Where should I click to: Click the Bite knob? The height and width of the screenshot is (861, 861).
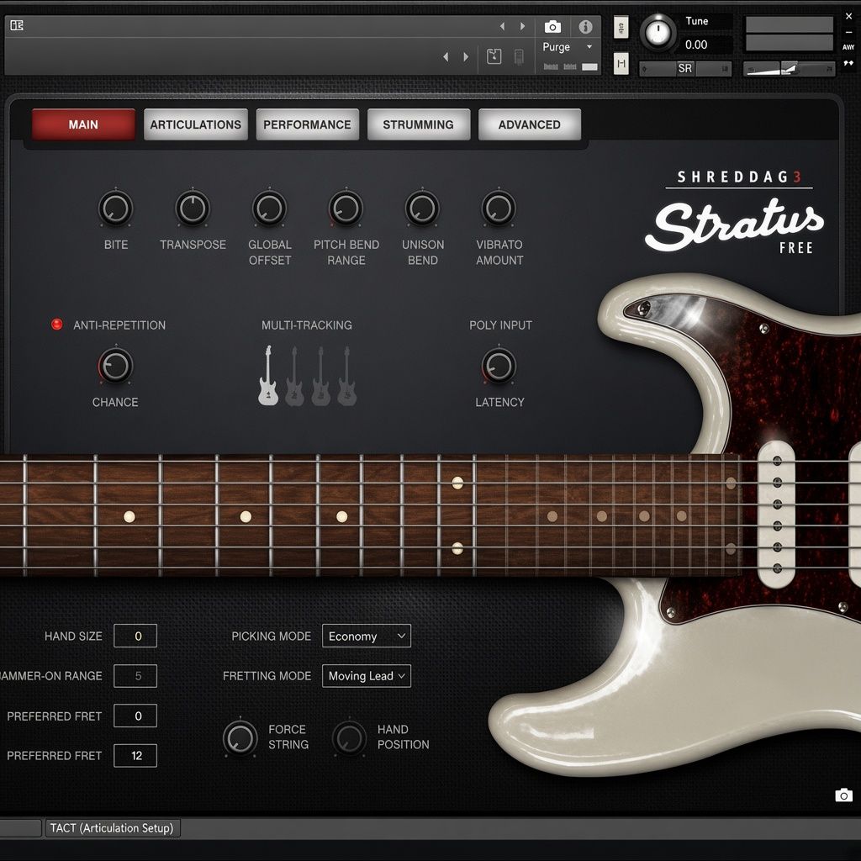coord(116,209)
